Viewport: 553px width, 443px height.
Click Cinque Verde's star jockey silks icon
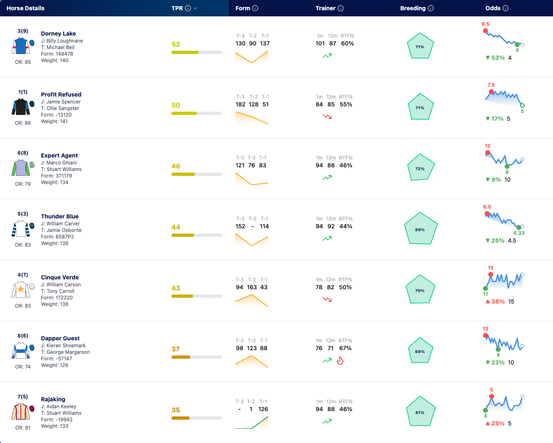pyautogui.click(x=21, y=290)
